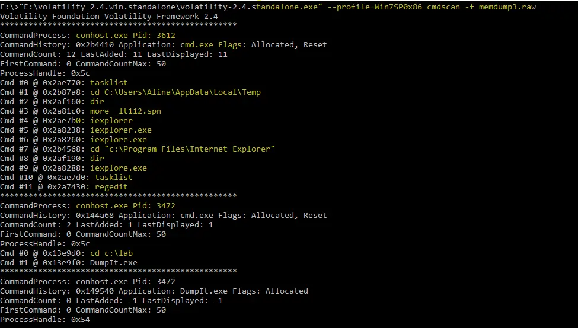Click the cd c:\lab command
Screen dimensions: 578x328
(x=111, y=253)
